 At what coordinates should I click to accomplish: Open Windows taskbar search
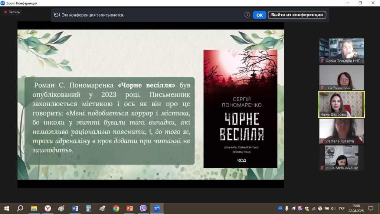pyautogui.click(x=20, y=208)
